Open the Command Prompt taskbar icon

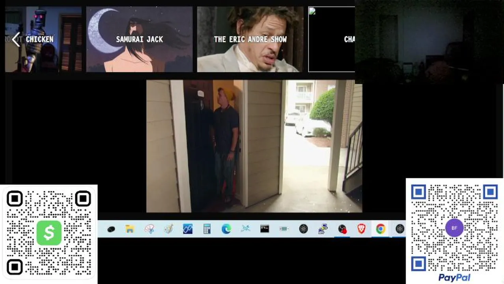point(265,229)
